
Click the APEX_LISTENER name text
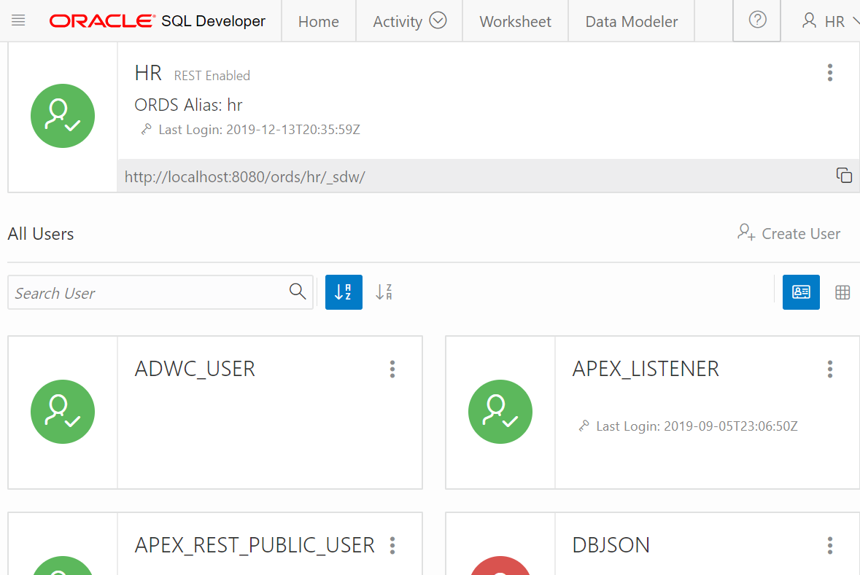click(646, 369)
